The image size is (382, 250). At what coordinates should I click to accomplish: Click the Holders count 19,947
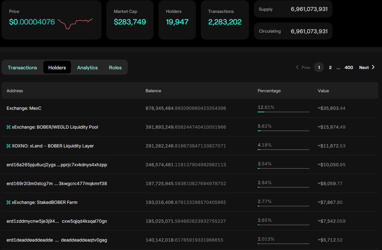[177, 22]
